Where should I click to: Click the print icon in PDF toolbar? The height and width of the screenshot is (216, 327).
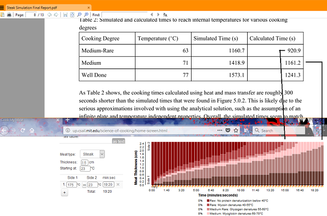pos(9,15)
